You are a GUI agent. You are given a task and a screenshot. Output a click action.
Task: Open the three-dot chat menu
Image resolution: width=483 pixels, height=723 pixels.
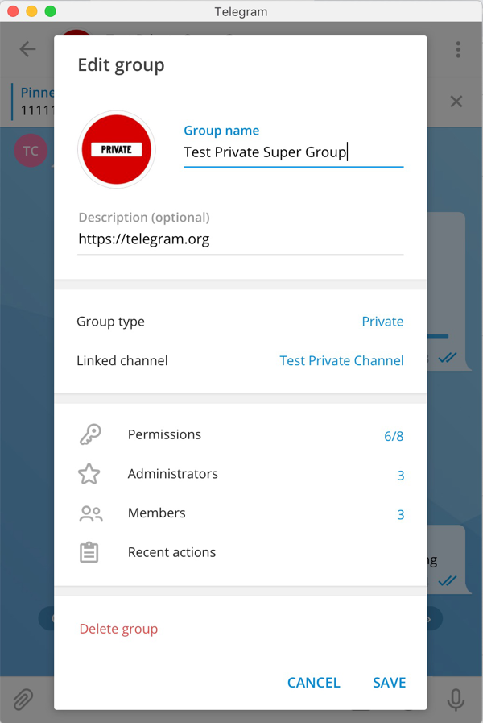click(x=458, y=49)
